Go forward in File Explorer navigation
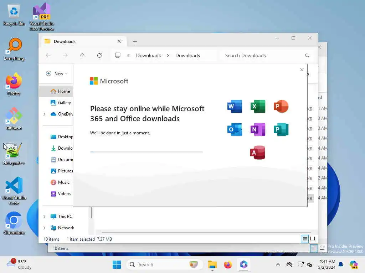Viewport: 365px width, 273px height. point(65,55)
